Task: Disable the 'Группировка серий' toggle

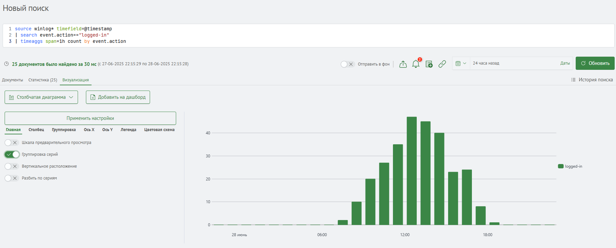Action: [12, 154]
